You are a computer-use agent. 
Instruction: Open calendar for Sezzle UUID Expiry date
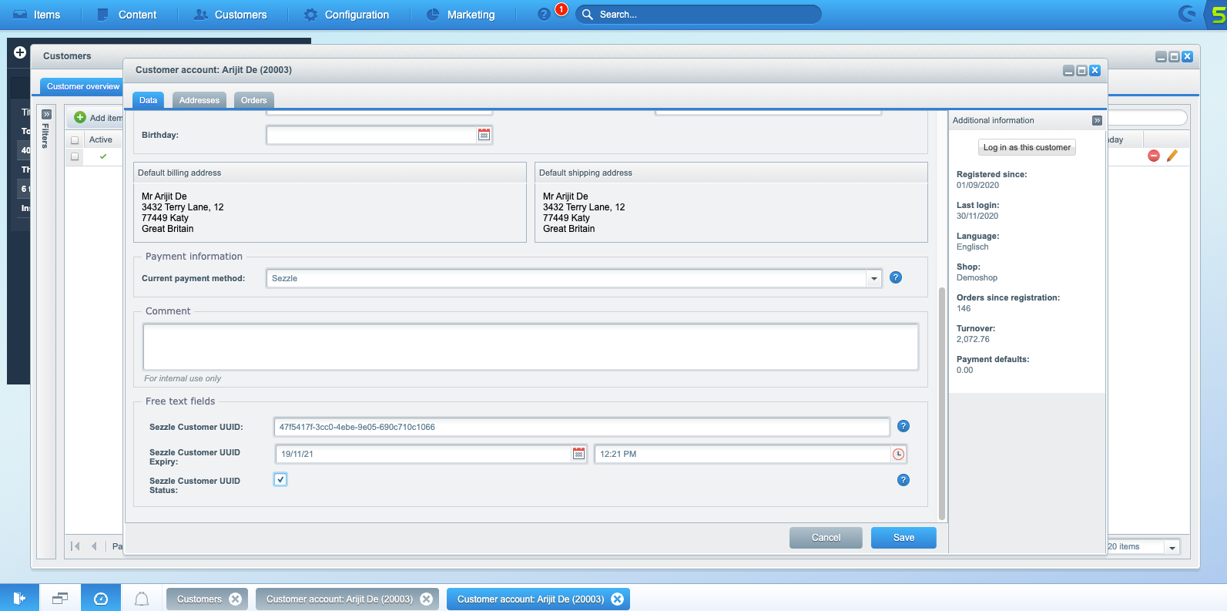(x=578, y=454)
